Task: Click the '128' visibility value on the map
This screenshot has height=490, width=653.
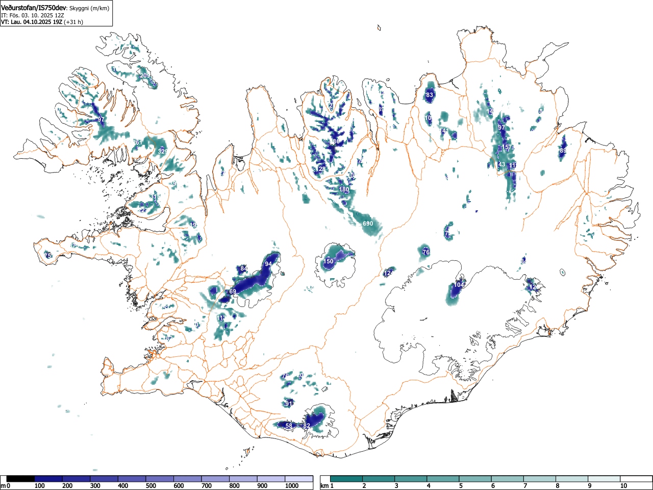Action: 320,169
